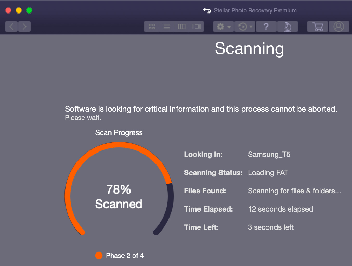Switch to icon grid view
This screenshot has height=266, width=352.
tap(152, 27)
